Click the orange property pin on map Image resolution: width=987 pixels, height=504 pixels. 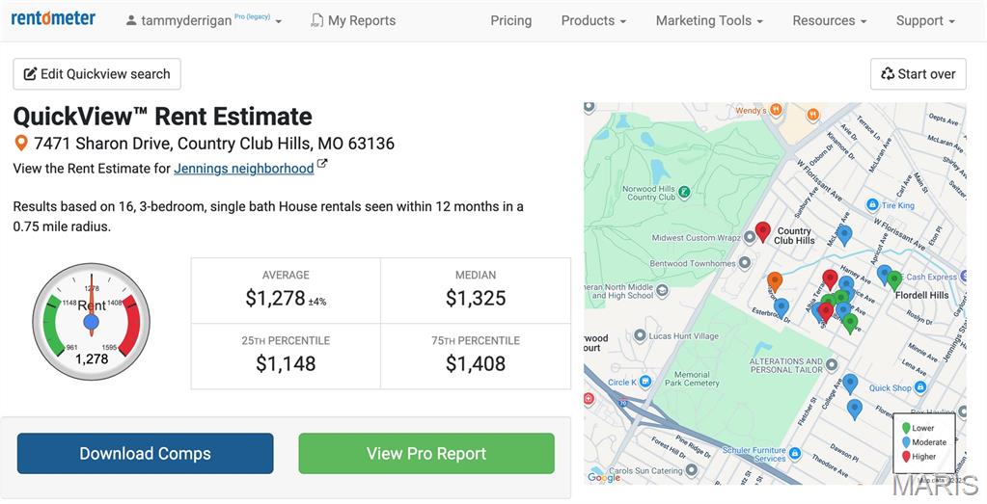click(774, 280)
